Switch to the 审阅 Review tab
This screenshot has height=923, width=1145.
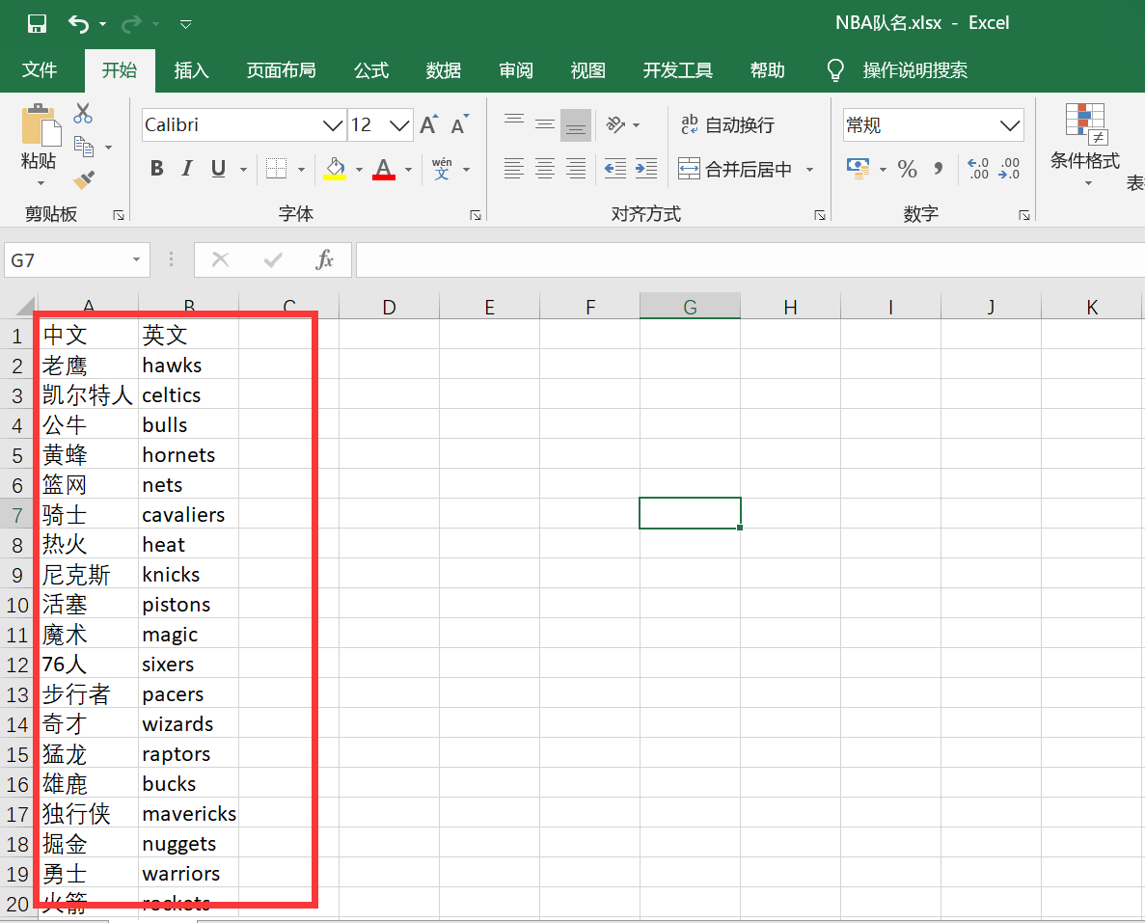click(515, 70)
